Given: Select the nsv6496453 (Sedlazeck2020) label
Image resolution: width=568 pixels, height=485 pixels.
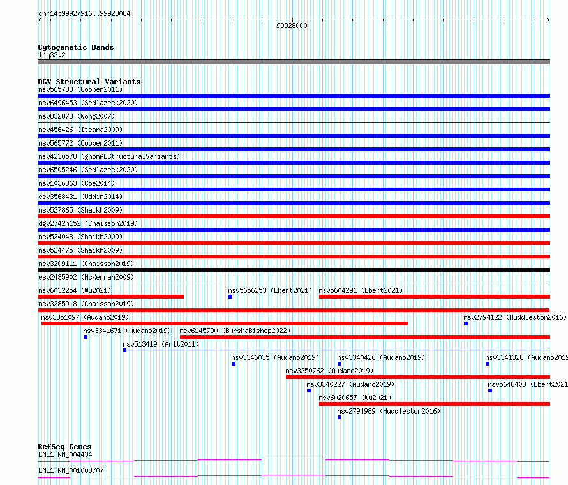Looking at the screenshot, I should coord(88,103).
